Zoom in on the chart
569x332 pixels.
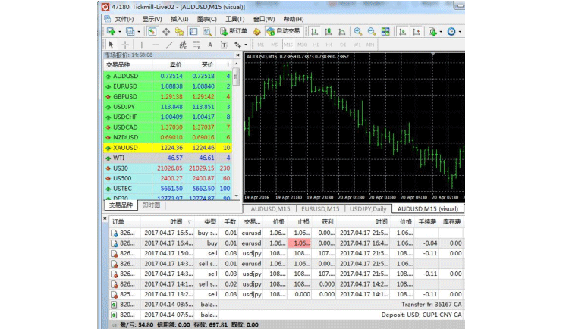(x=357, y=31)
